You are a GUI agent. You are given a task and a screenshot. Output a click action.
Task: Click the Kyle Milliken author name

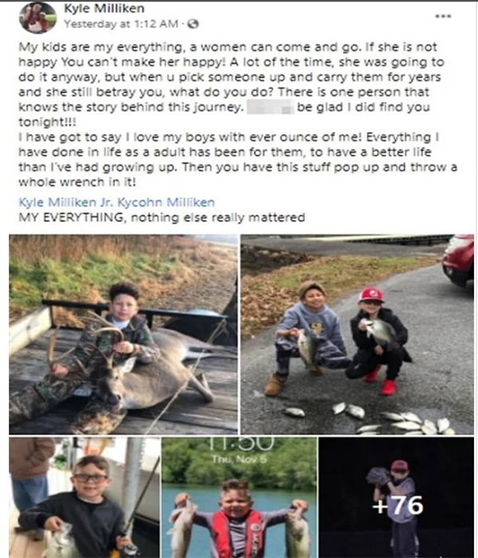104,8
